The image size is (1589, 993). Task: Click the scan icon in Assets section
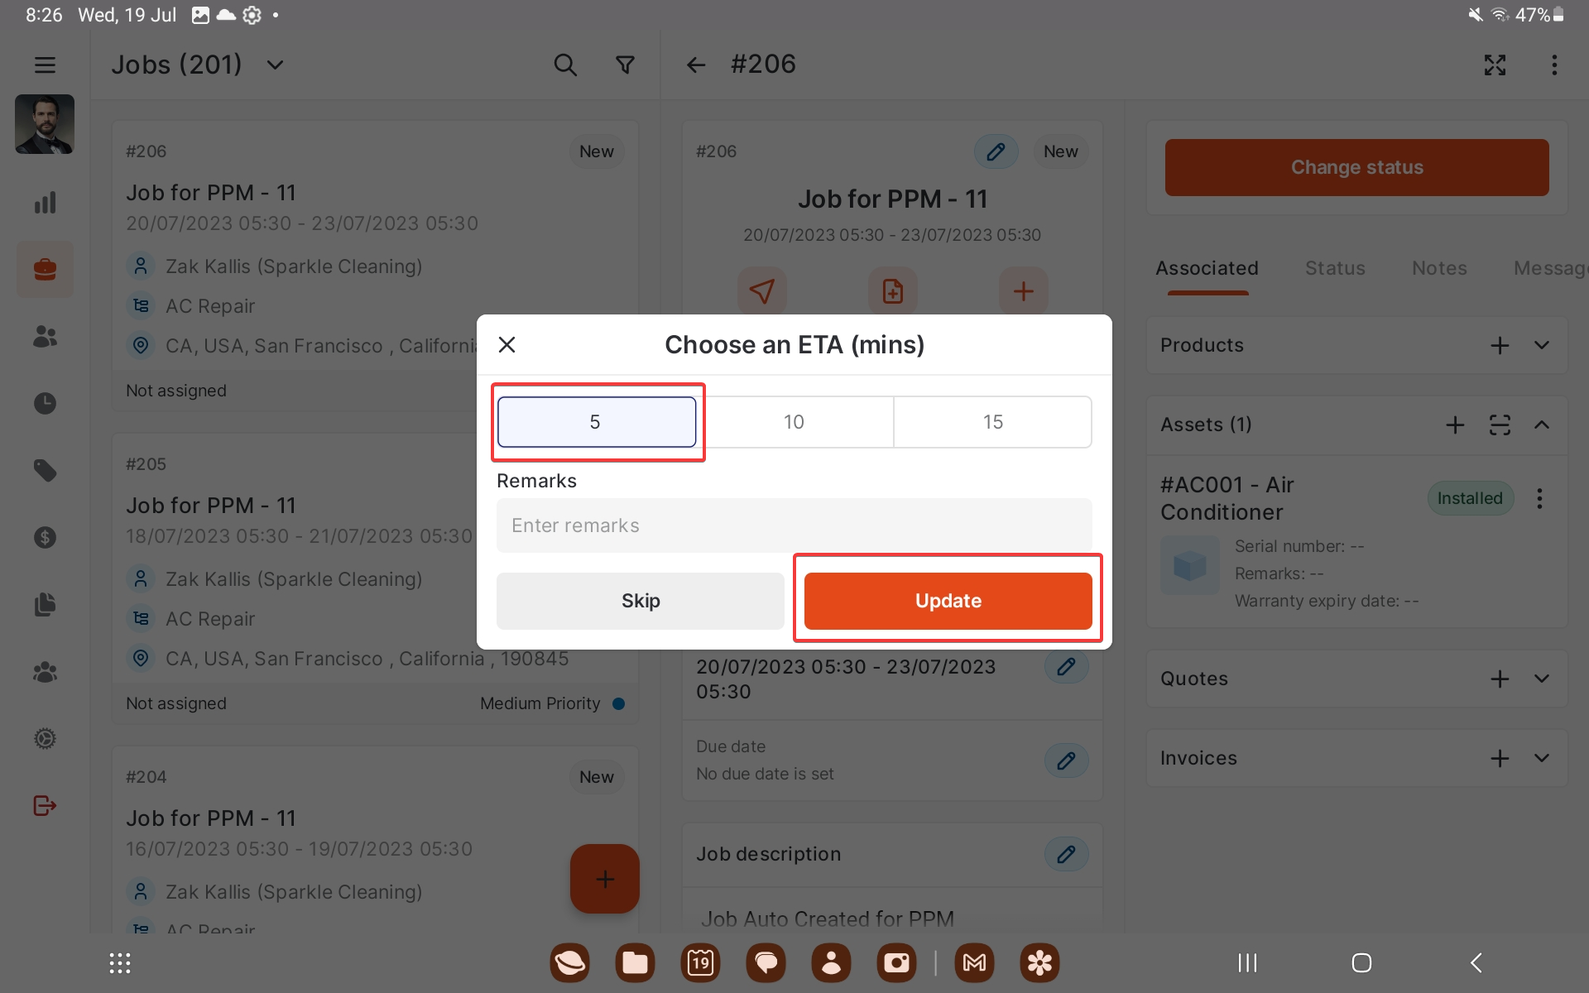pos(1500,425)
